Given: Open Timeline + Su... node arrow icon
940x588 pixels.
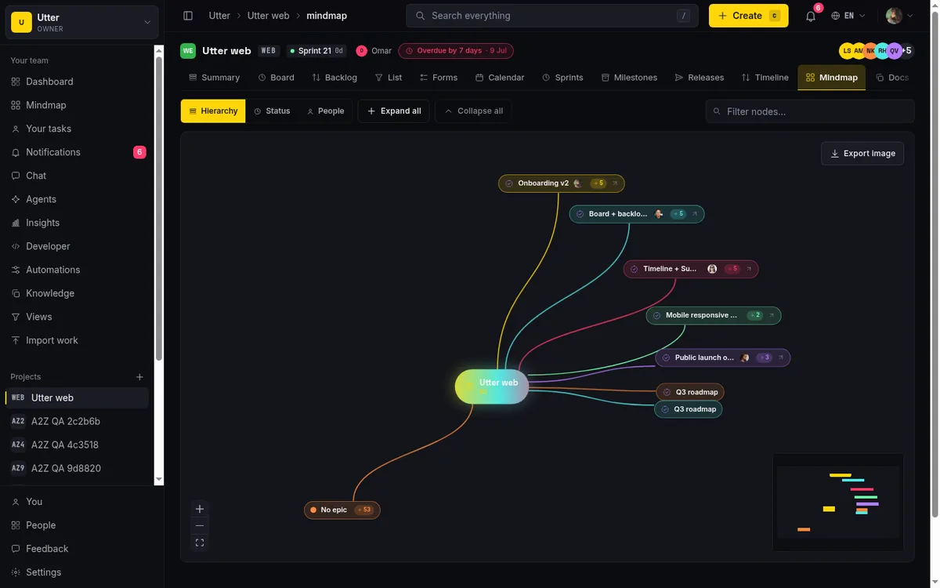Looking at the screenshot, I should 749,269.
